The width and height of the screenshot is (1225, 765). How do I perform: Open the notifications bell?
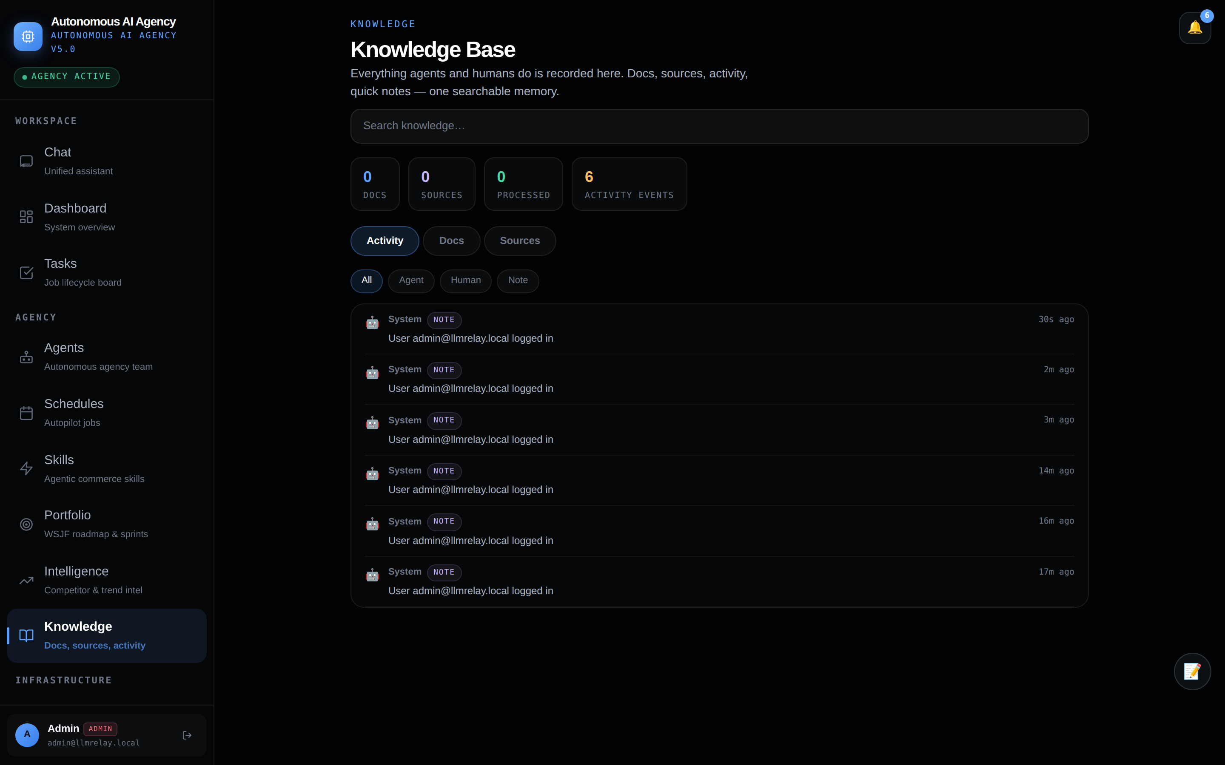pos(1195,28)
